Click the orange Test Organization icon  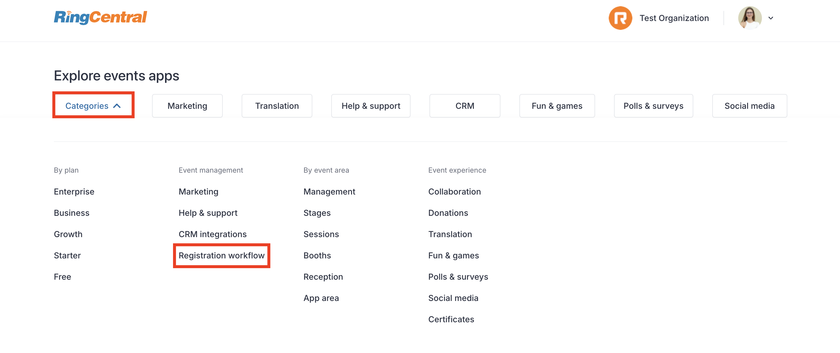(x=620, y=18)
